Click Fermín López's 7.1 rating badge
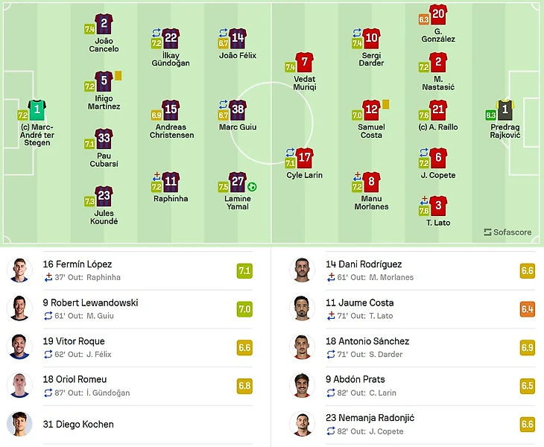 [244, 270]
